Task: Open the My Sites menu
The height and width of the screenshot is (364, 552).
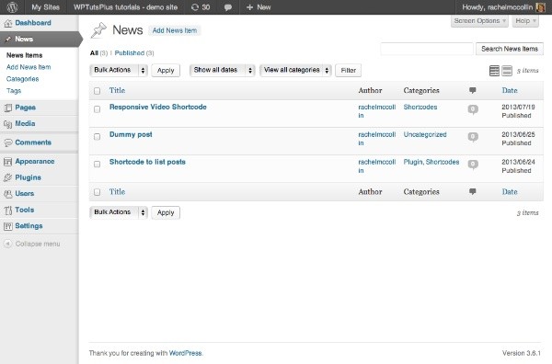Action: [45, 7]
